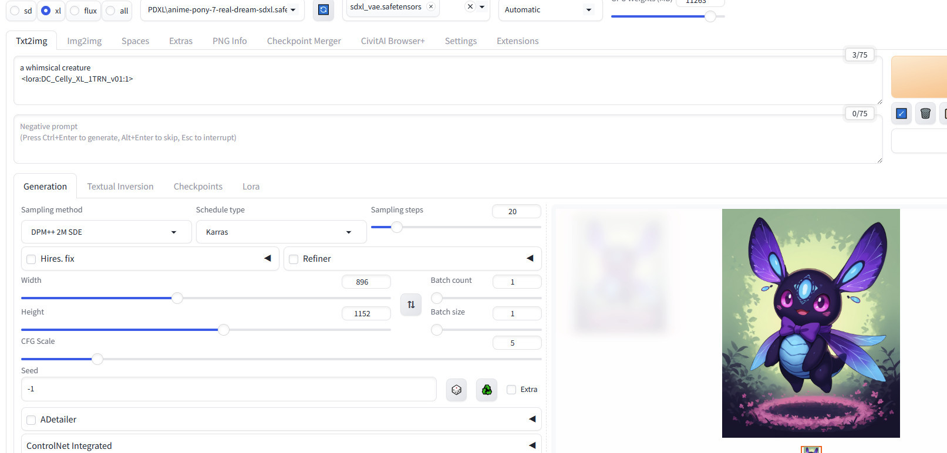
Task: Click the Height slider handle
Action: click(224, 330)
